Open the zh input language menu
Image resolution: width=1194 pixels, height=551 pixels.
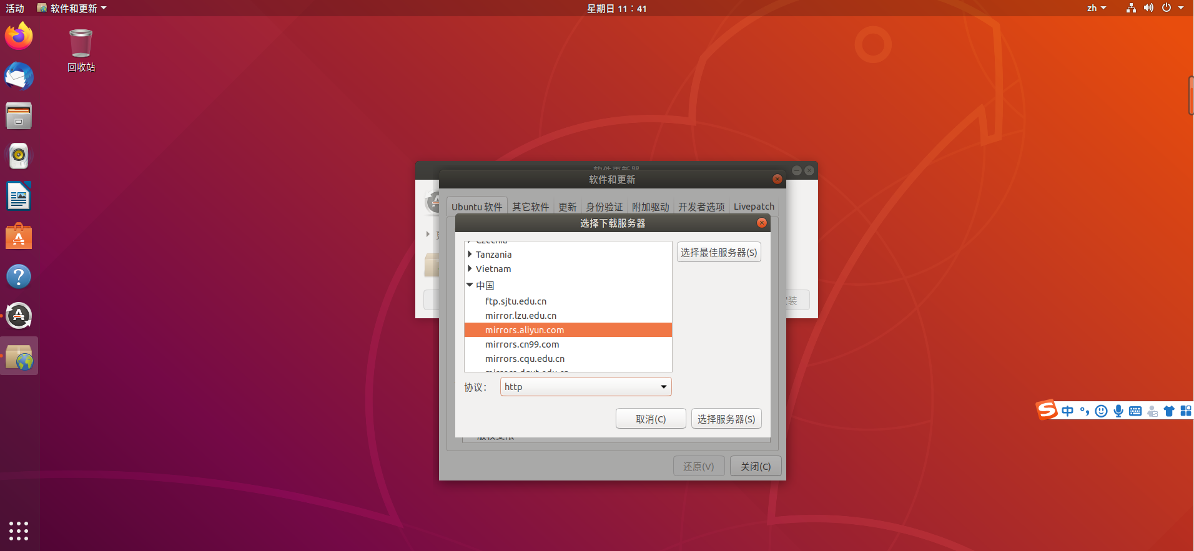click(1096, 8)
